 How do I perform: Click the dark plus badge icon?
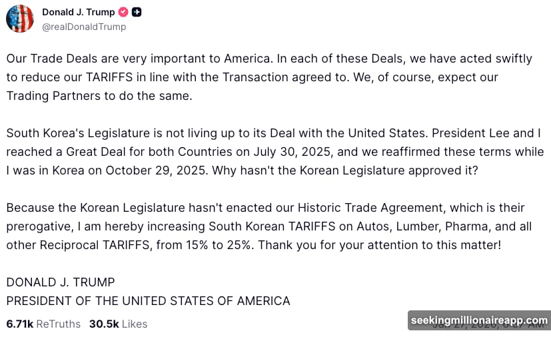point(137,13)
